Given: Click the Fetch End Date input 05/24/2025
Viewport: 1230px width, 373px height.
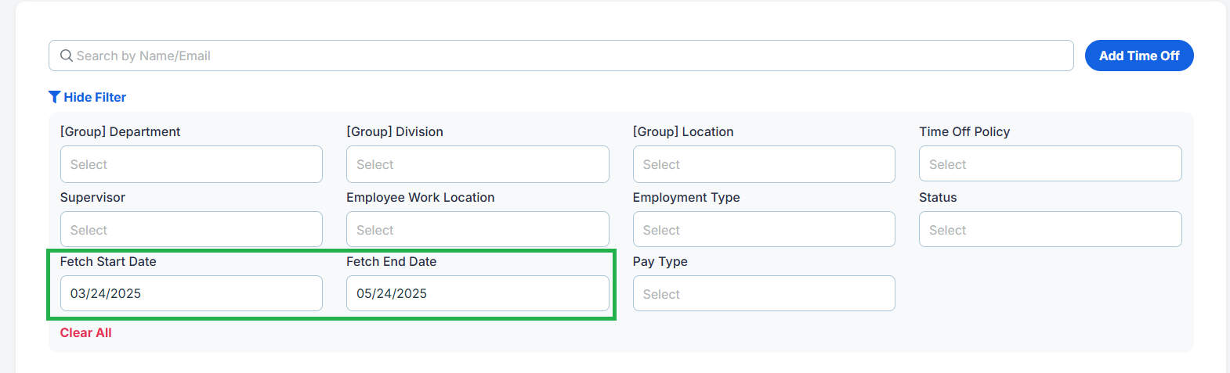Looking at the screenshot, I should click(477, 293).
